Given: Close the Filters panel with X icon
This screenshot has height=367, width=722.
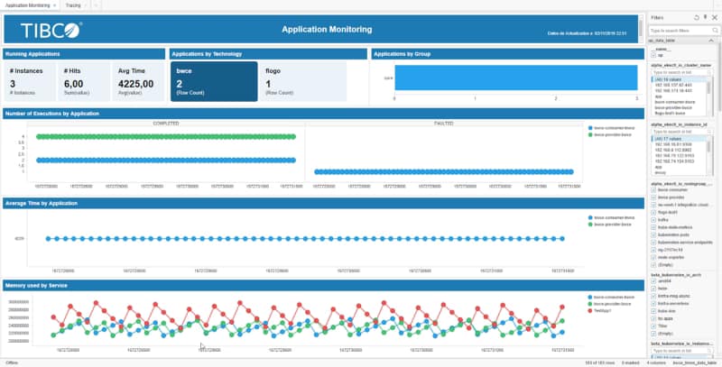Looking at the screenshot, I should tap(713, 17).
